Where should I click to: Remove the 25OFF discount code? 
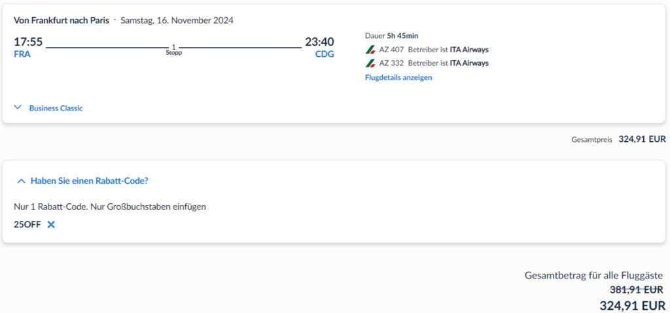[51, 224]
